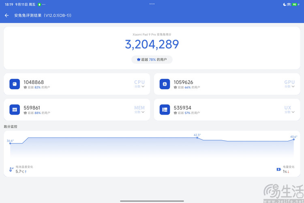Tap the CPU label text

pyautogui.click(x=139, y=82)
